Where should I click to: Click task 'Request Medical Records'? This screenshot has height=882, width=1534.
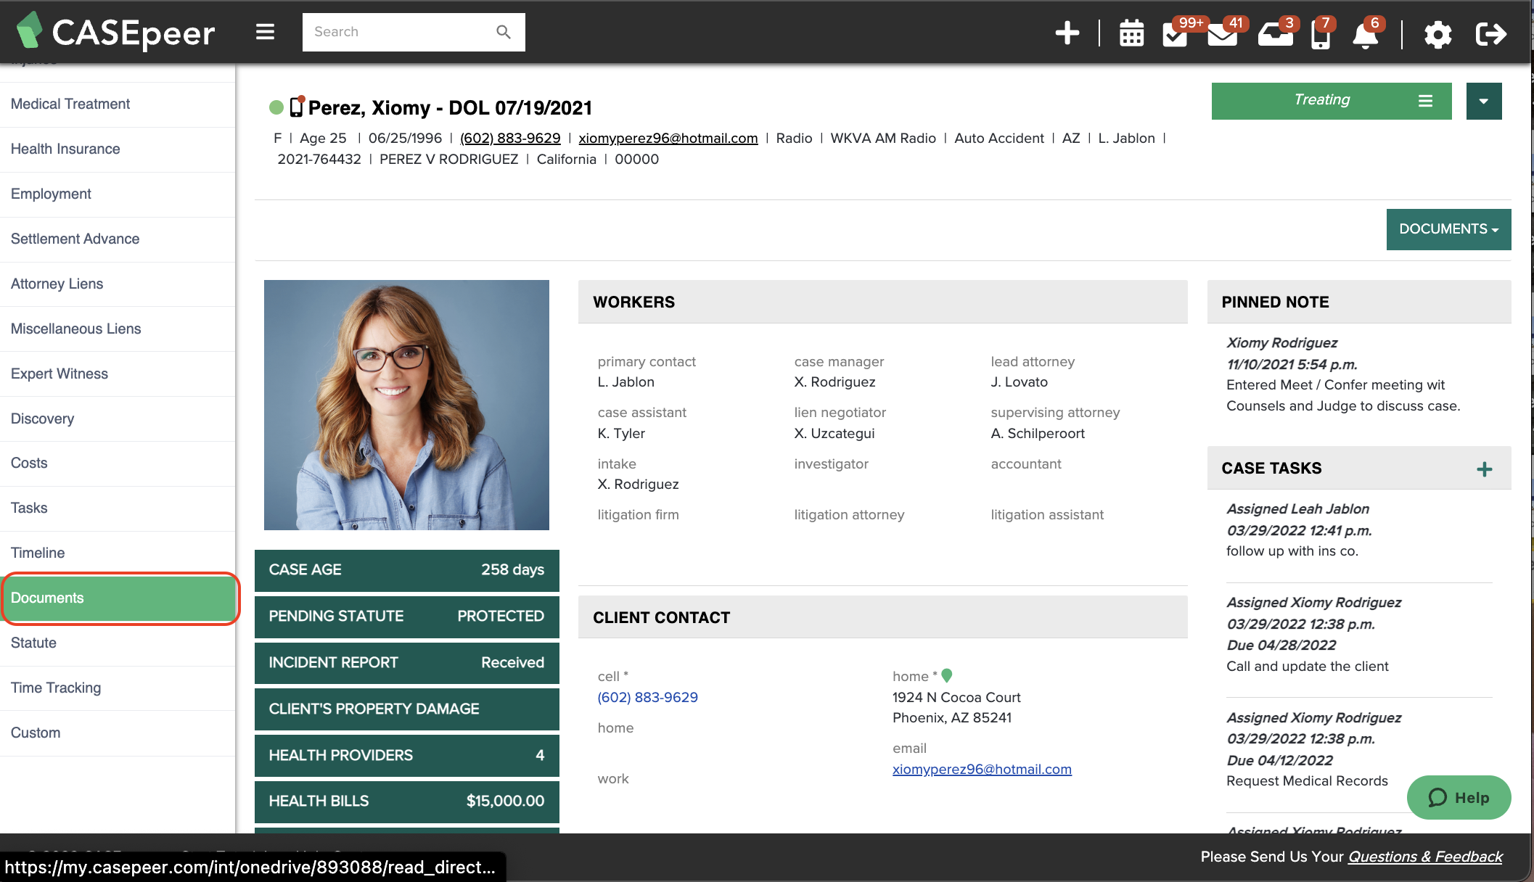click(1307, 781)
